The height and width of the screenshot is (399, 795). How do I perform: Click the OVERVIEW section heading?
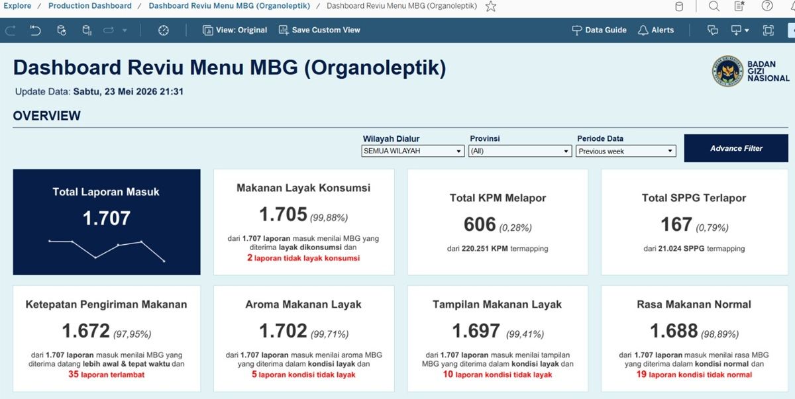(x=47, y=116)
